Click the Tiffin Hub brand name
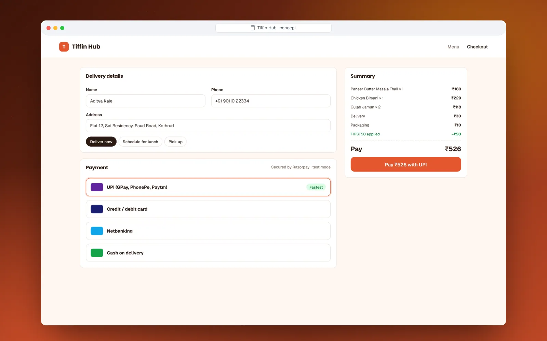The height and width of the screenshot is (341, 547). coord(86,47)
